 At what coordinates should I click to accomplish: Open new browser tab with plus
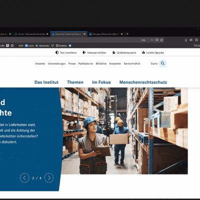click(127, 34)
